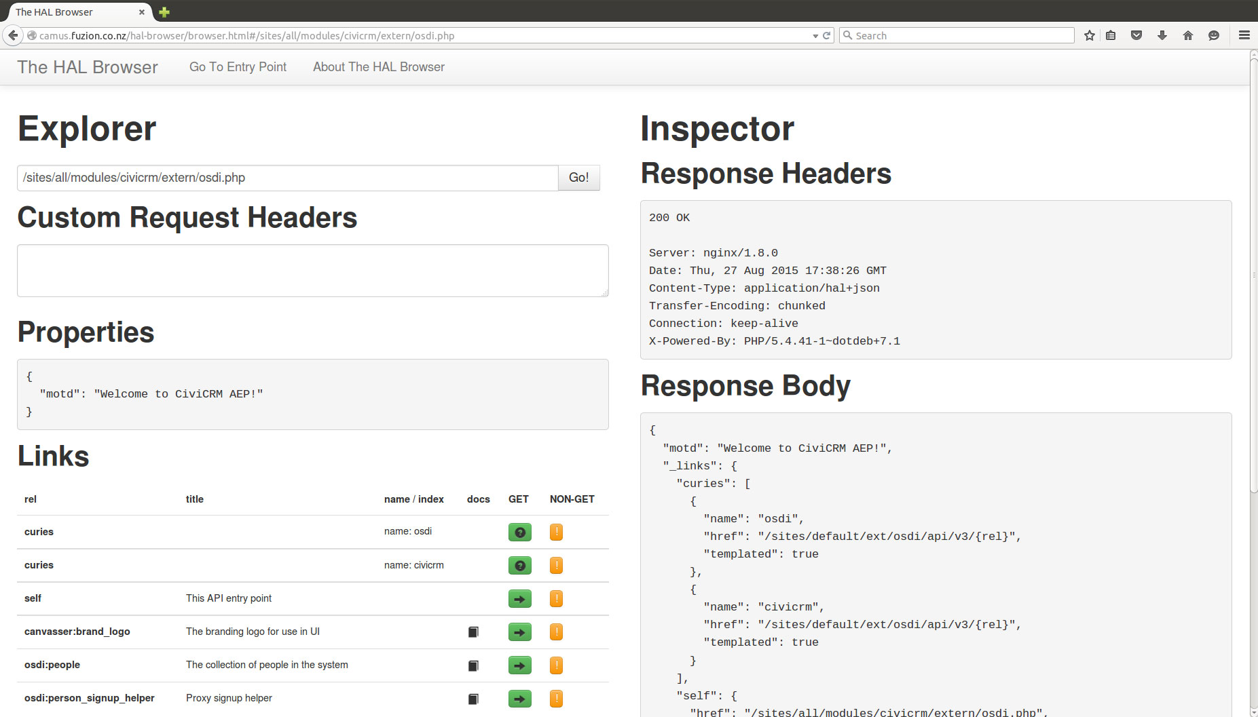The height and width of the screenshot is (717, 1258).
Task: Click the browser Search box
Action: tap(957, 36)
